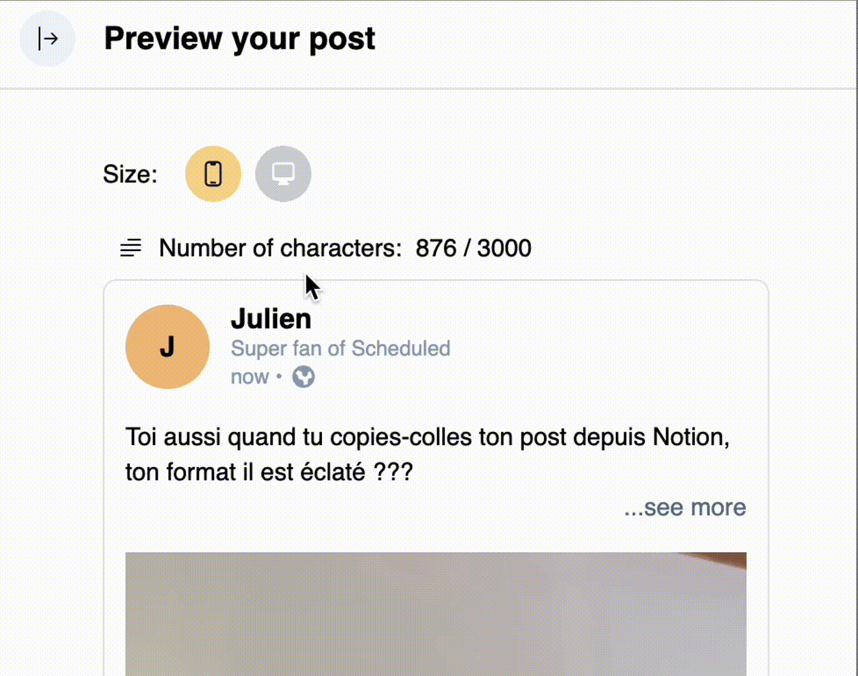This screenshot has width=858, height=676.
Task: Click the "Size:" label
Action: (x=130, y=174)
